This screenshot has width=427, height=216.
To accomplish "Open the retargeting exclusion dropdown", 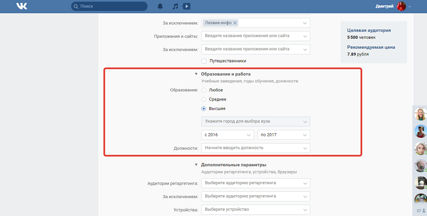I will 256,196.
